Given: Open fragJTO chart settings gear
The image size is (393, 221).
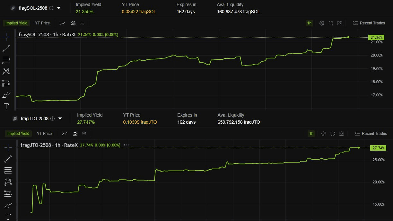Looking at the screenshot, I should [324, 134].
